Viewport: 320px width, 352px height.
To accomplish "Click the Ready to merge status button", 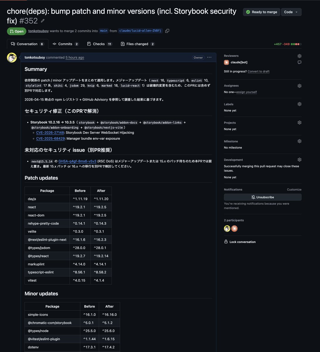I will [x=261, y=12].
